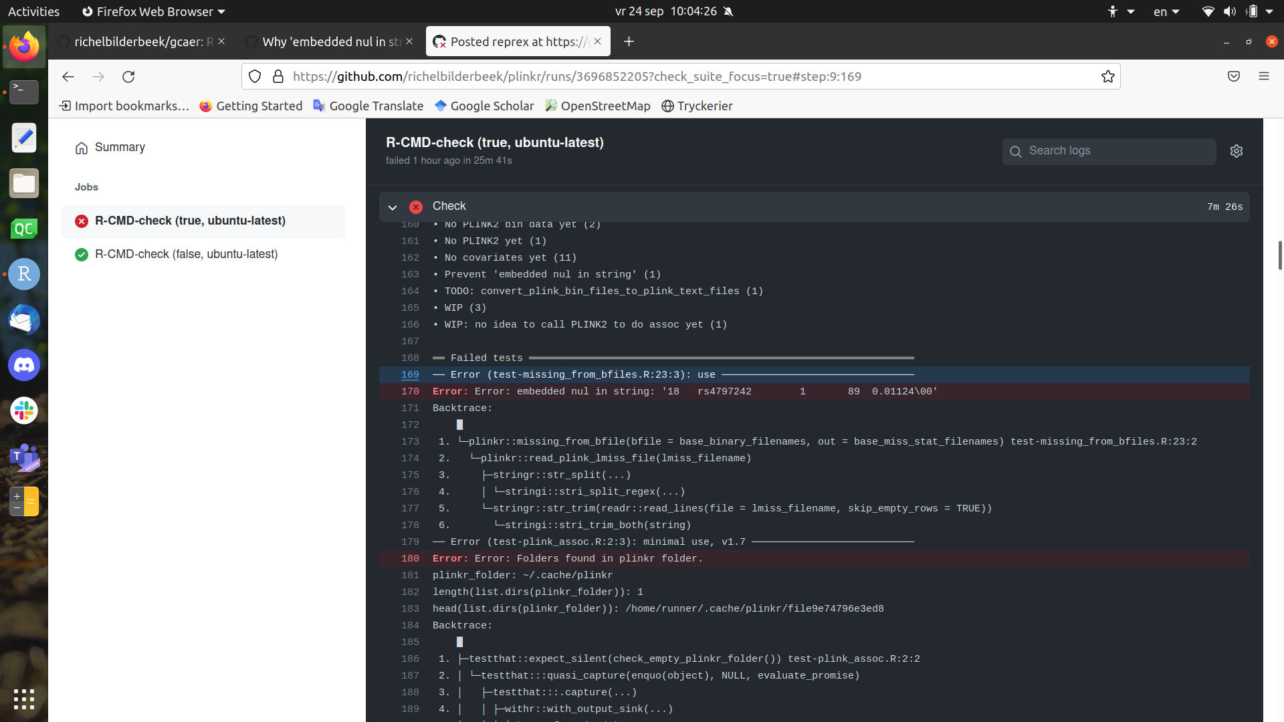Collapse the Check step log

[393, 207]
